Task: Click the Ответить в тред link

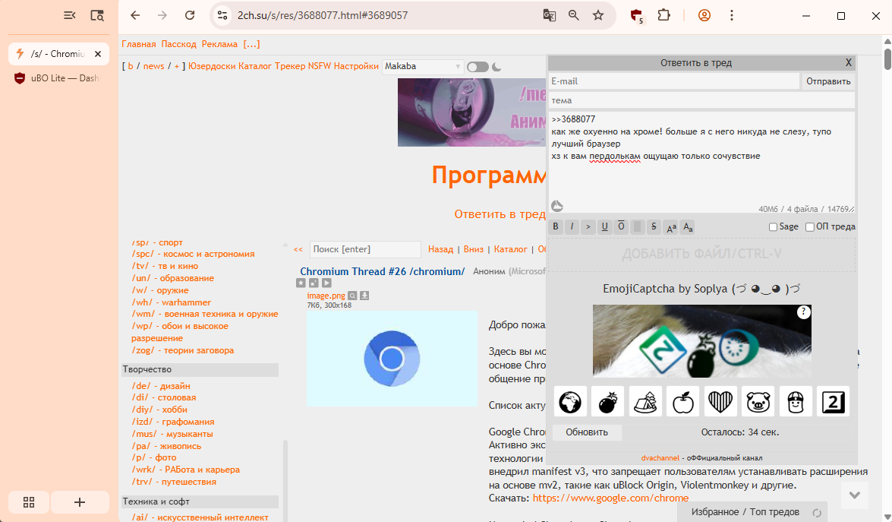Action: pyautogui.click(x=500, y=214)
